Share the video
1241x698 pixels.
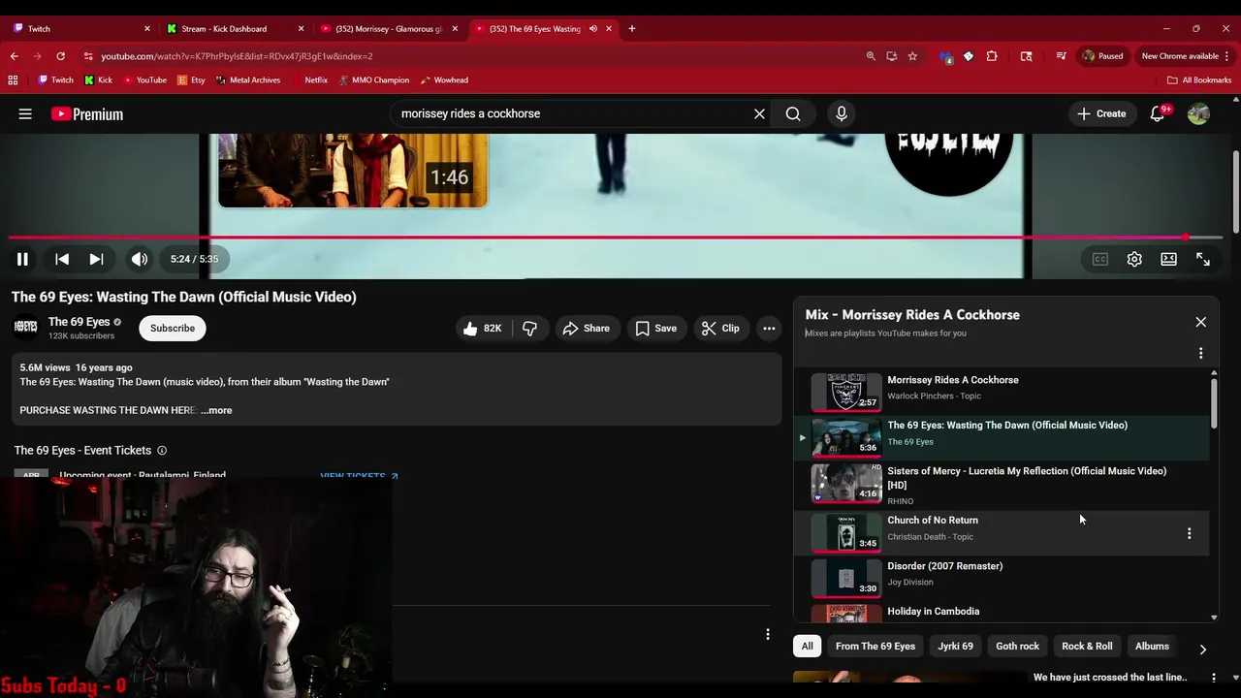coord(587,329)
